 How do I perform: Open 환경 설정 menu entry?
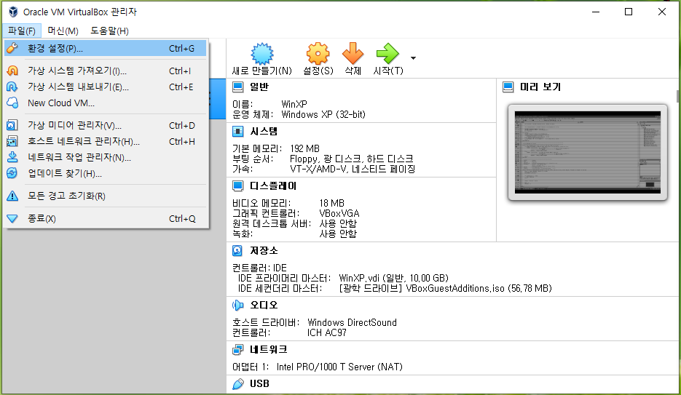pos(106,48)
